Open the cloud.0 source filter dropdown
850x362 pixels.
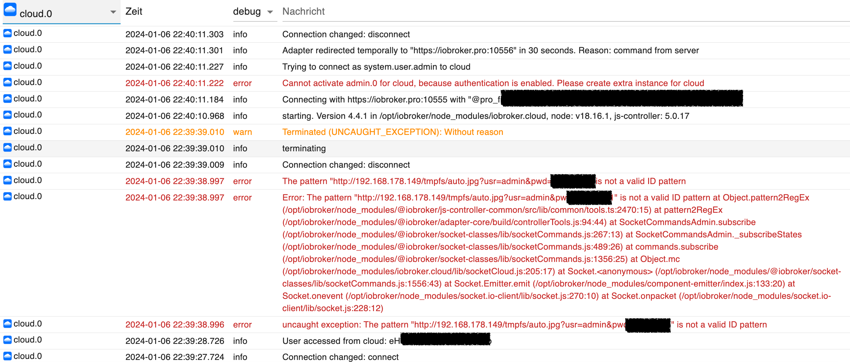(x=113, y=12)
